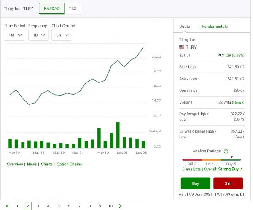Click the "Tilray Inc | TLRY" title text
This screenshot has width=253, height=210.
19,8
